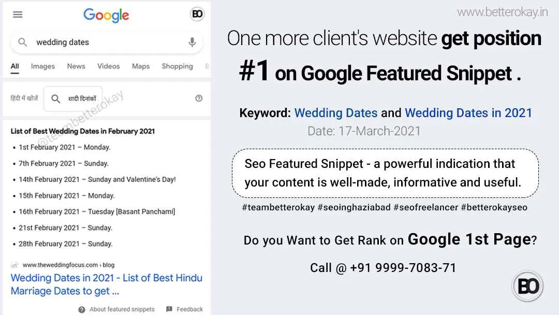The image size is (559, 315).
Task: Click the 'wedding dates' search field
Action: point(104,42)
